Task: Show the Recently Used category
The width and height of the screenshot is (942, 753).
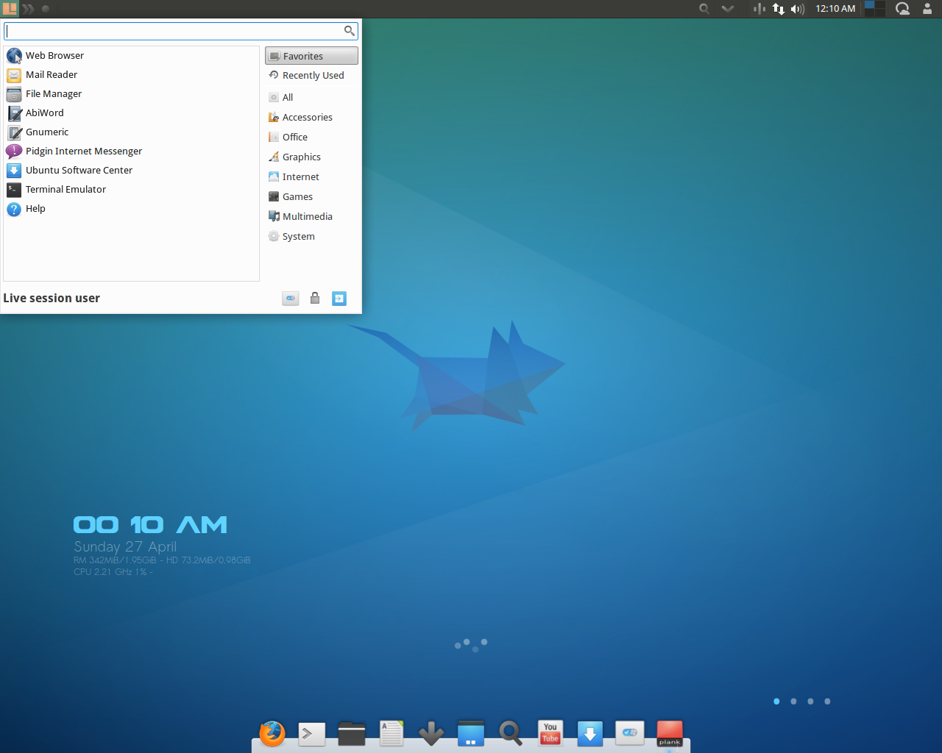Action: click(311, 75)
